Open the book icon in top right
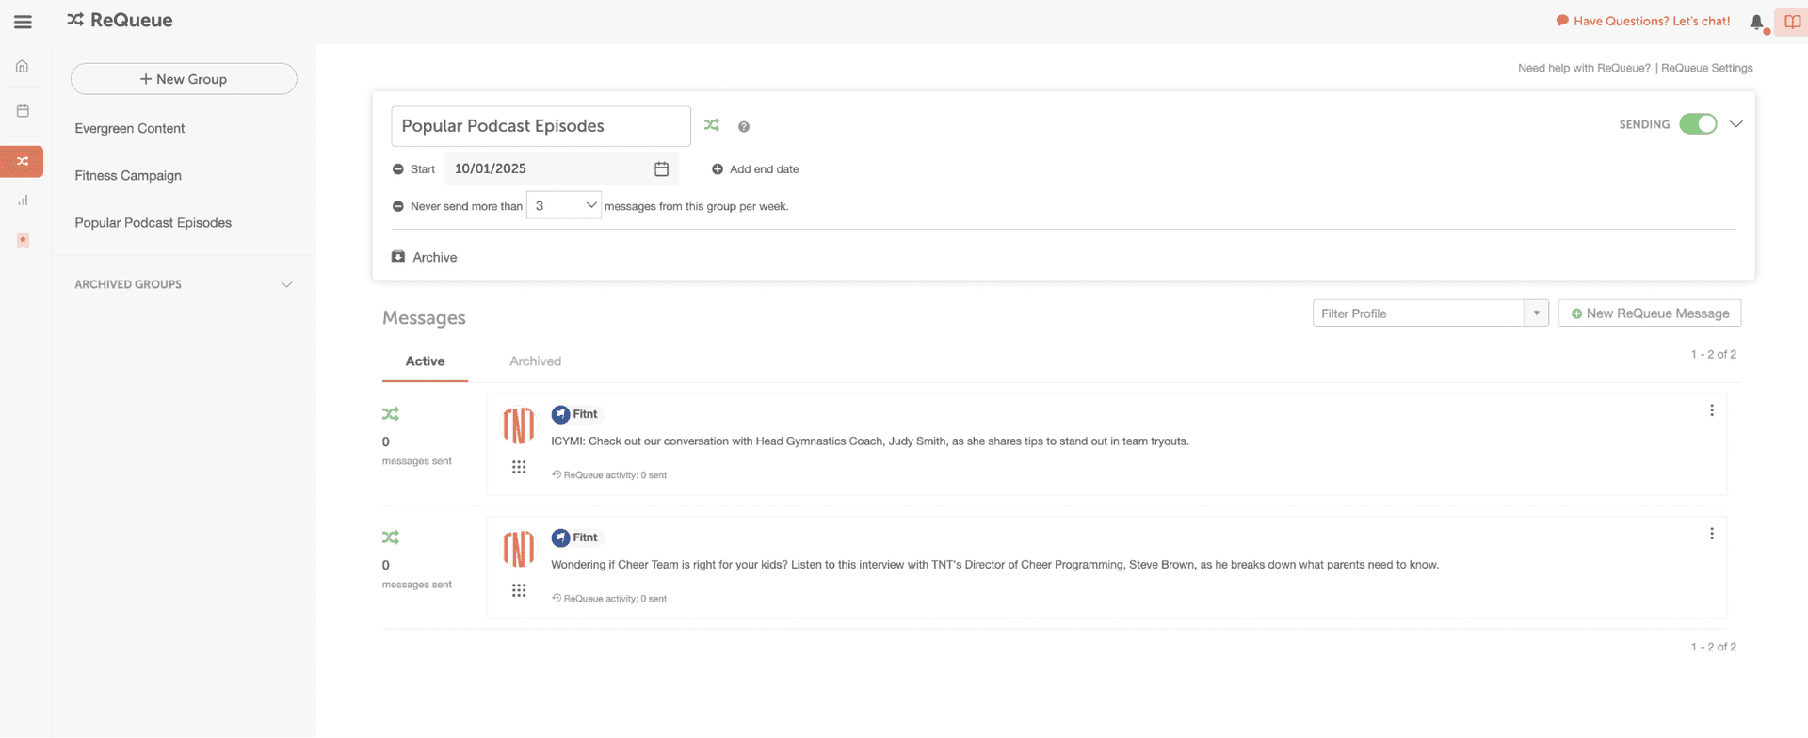The width and height of the screenshot is (1808, 738). click(1792, 22)
